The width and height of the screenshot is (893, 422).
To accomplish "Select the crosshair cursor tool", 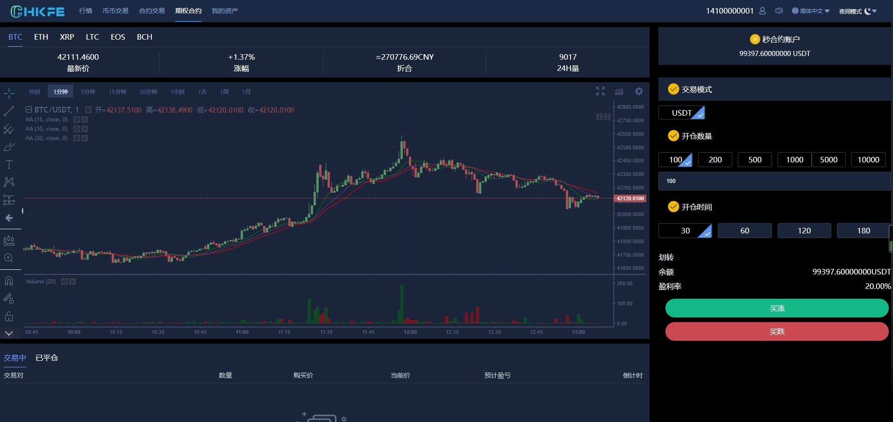I will pos(8,94).
